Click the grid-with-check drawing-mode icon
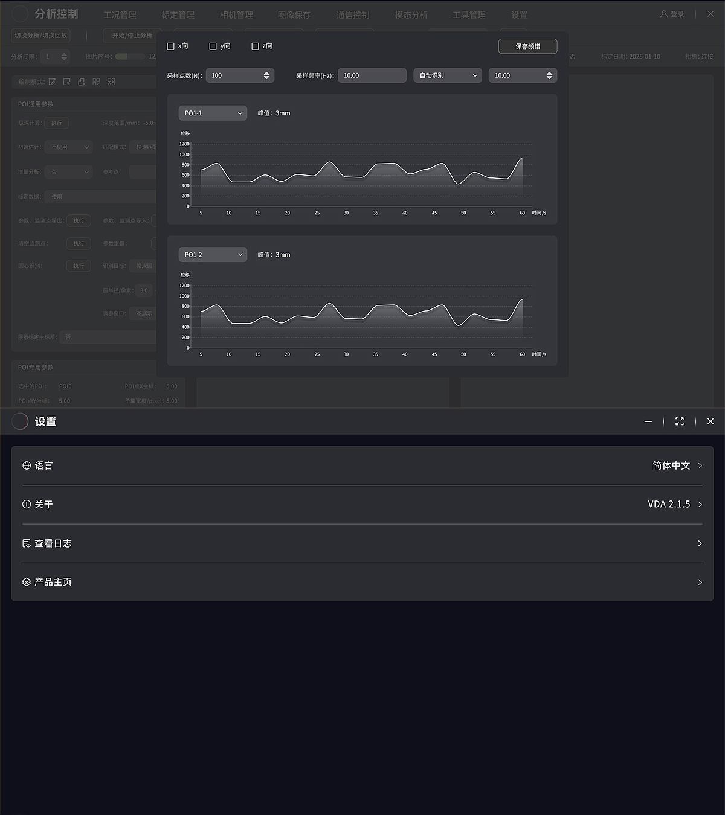Screen dimensions: 725x815 97,81
